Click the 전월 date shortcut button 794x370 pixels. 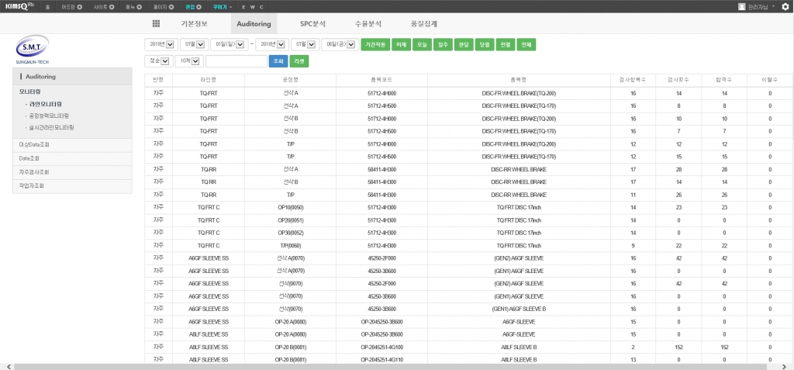pos(506,45)
